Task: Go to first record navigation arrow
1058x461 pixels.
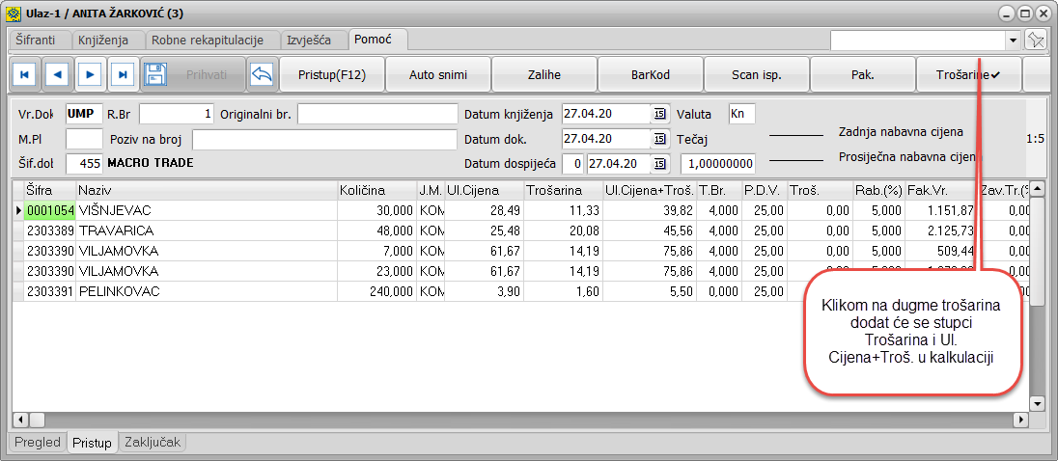Action: click(25, 74)
